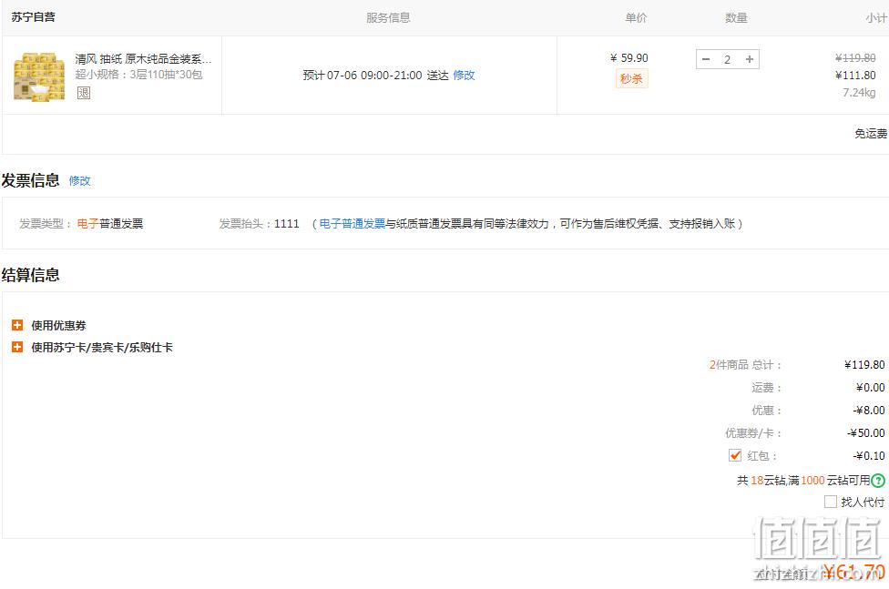Viewport: 889px width, 589px height.
Task: Enable the 找人代付 checkbox
Action: tap(830, 502)
